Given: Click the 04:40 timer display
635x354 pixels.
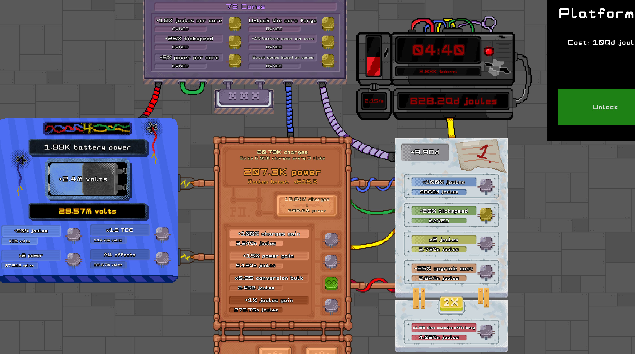Looking at the screenshot, I should [x=439, y=50].
